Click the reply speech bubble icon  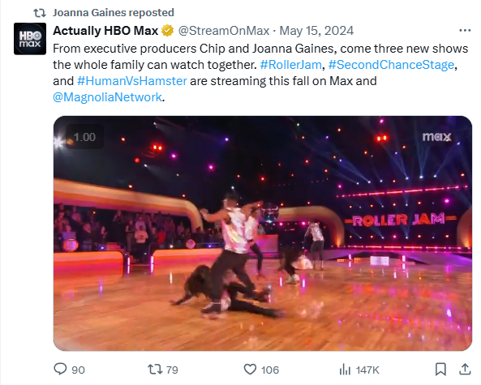click(60, 369)
